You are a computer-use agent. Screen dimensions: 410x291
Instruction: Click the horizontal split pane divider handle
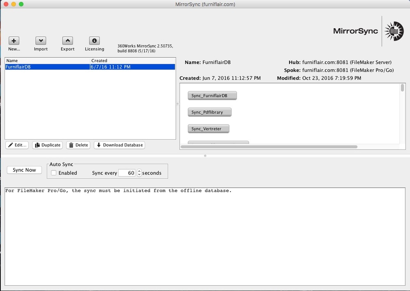point(205,156)
